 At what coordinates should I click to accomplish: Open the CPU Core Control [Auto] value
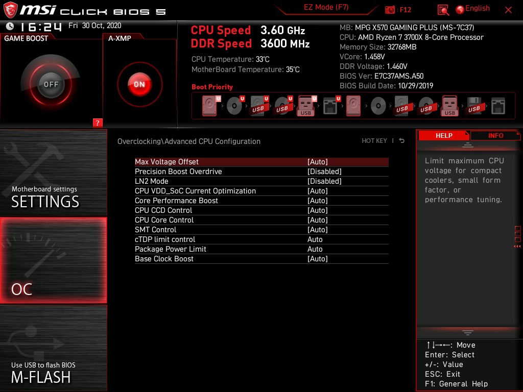(318, 219)
